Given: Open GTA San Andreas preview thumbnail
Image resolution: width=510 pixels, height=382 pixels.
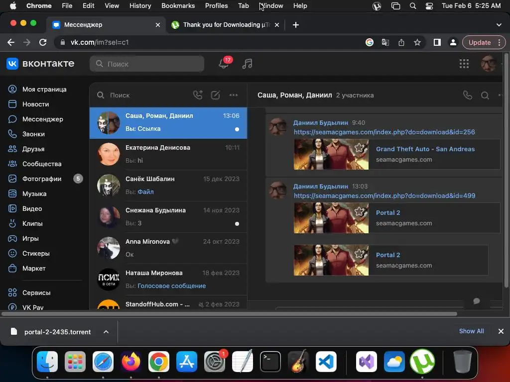Looking at the screenshot, I should [331, 154].
